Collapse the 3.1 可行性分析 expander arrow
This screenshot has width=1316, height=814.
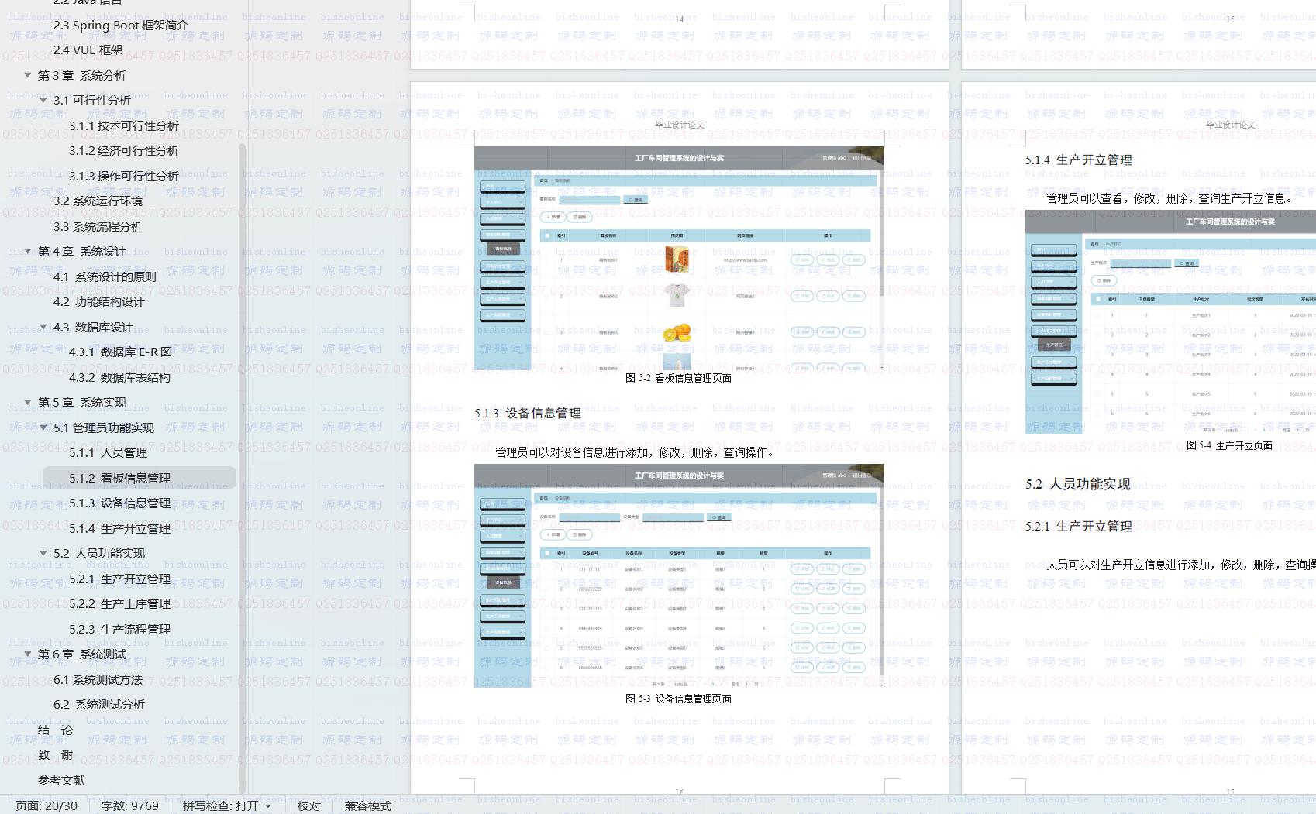(x=43, y=100)
